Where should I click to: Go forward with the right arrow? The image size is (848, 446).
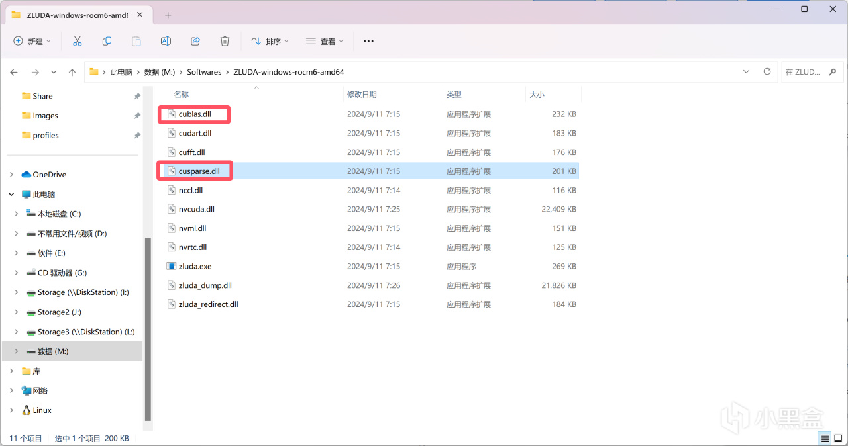35,72
